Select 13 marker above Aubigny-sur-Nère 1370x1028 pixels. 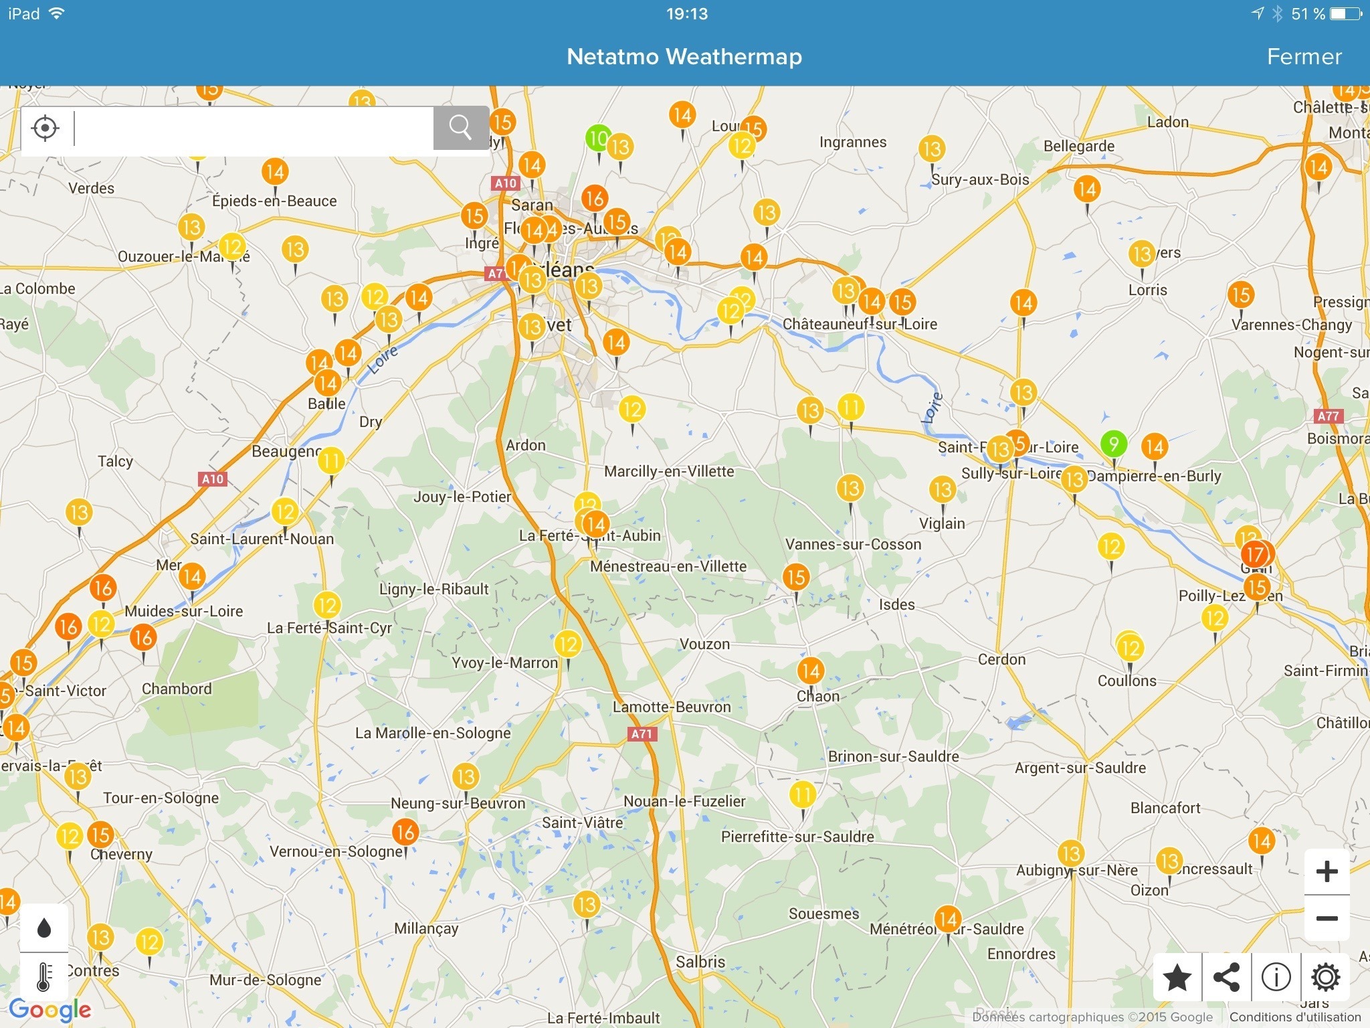coord(1070,853)
